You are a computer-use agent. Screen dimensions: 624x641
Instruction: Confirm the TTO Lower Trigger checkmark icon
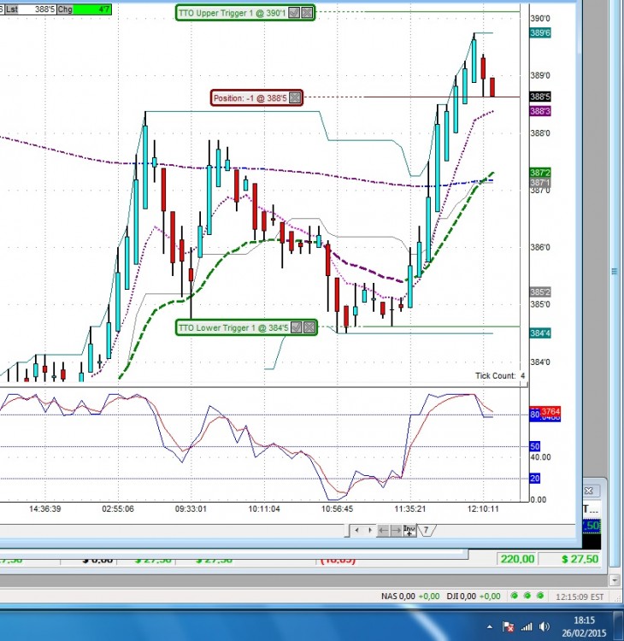297,327
